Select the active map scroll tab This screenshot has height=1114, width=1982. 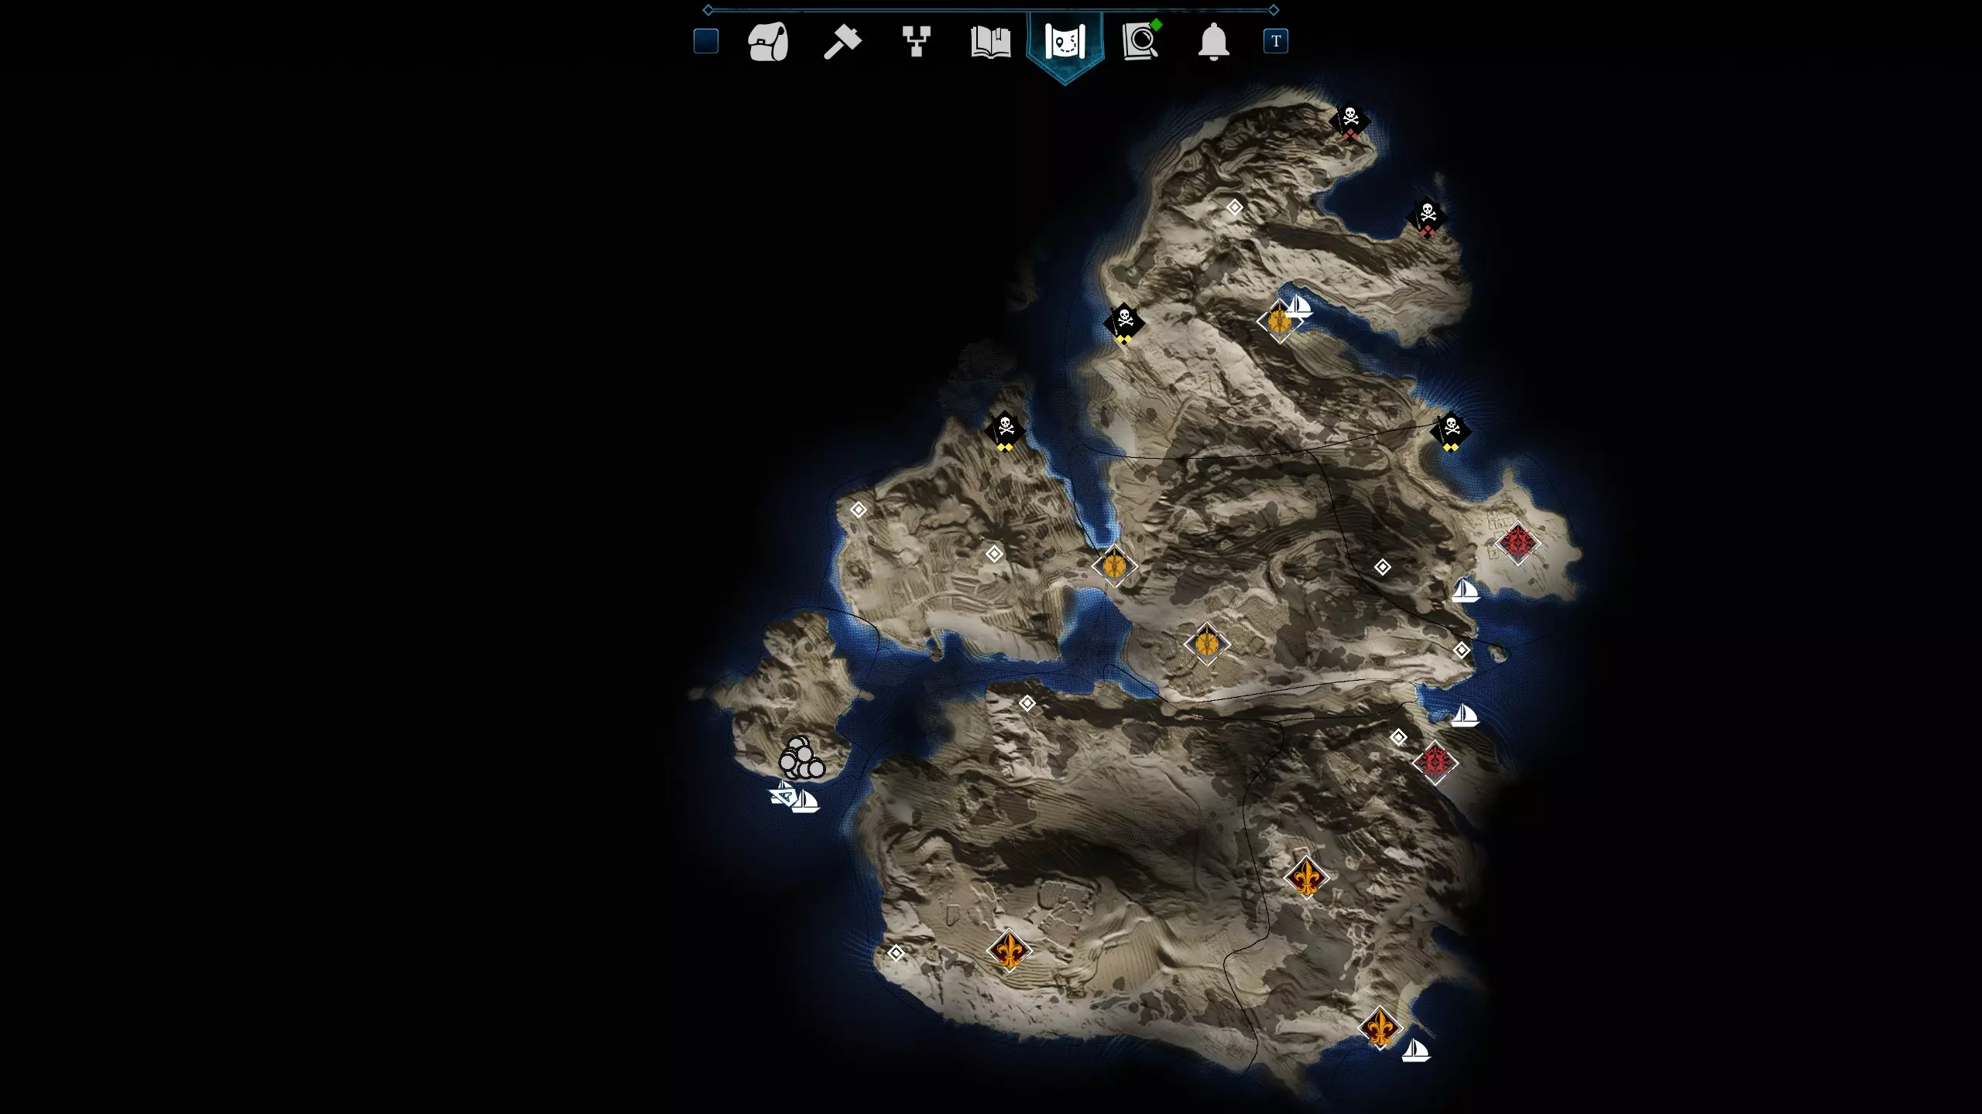(x=1065, y=42)
